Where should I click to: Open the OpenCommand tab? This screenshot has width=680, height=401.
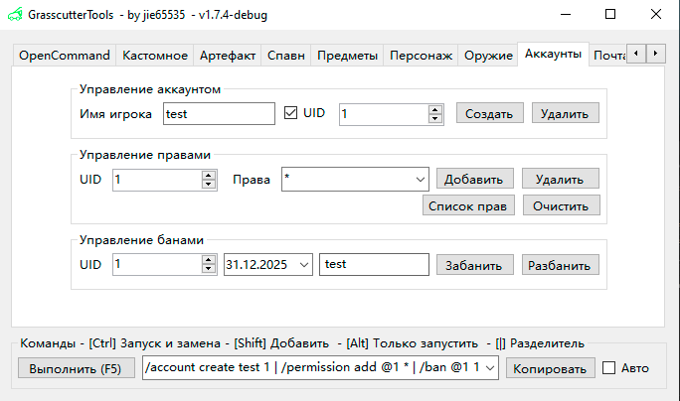(65, 56)
